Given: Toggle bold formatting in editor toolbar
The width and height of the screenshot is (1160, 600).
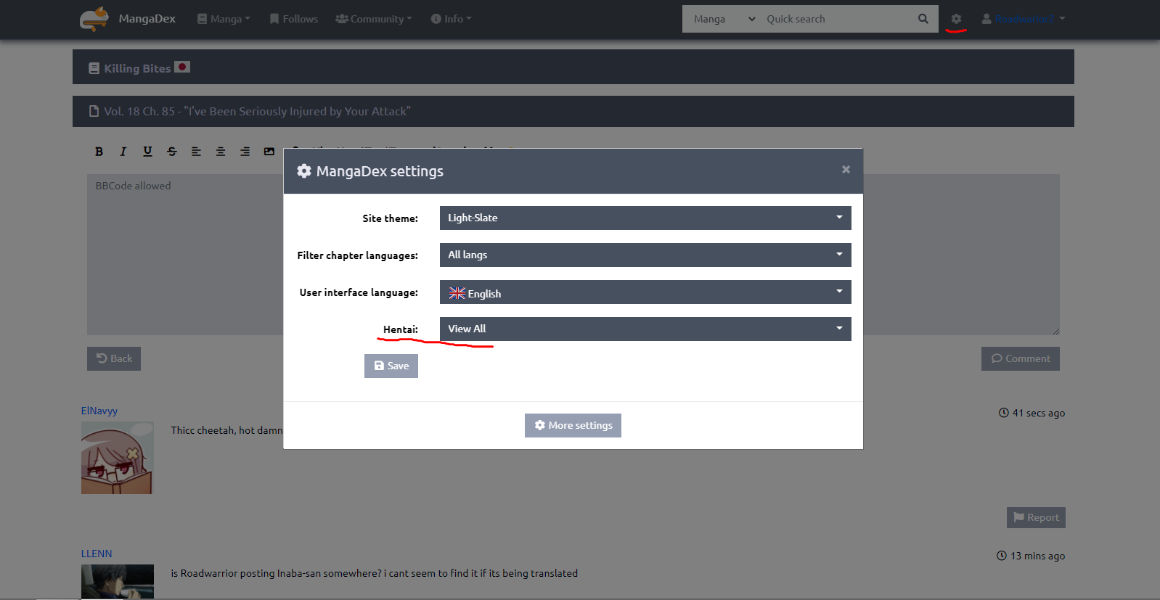Looking at the screenshot, I should coord(99,152).
